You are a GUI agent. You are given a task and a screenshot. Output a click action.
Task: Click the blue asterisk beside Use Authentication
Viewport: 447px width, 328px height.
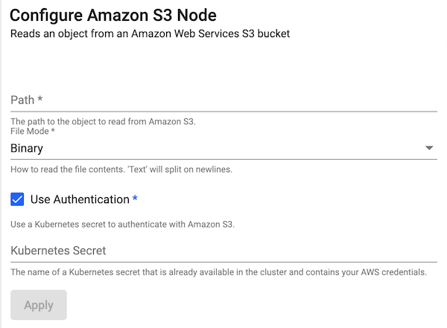pos(135,199)
